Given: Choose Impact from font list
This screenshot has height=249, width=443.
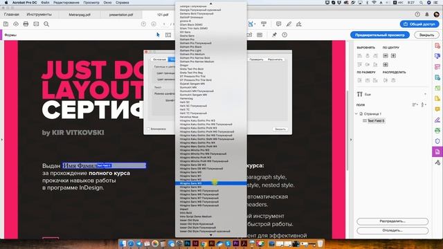Looking at the screenshot, I should [210, 209].
